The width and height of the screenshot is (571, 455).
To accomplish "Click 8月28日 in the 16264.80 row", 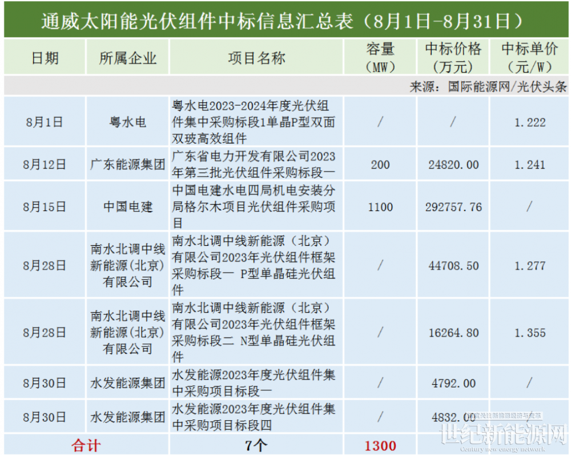I will pos(45,333).
